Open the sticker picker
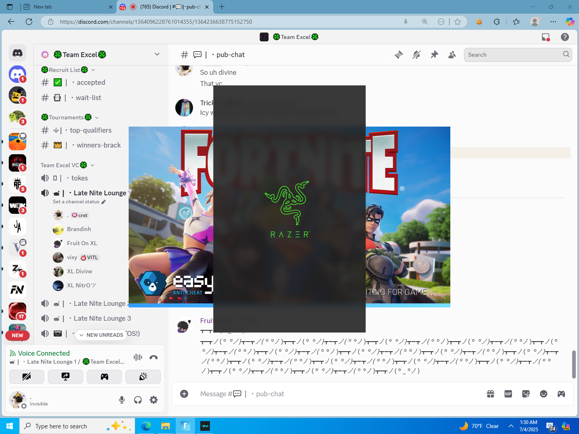The image size is (579, 434). [x=526, y=394]
